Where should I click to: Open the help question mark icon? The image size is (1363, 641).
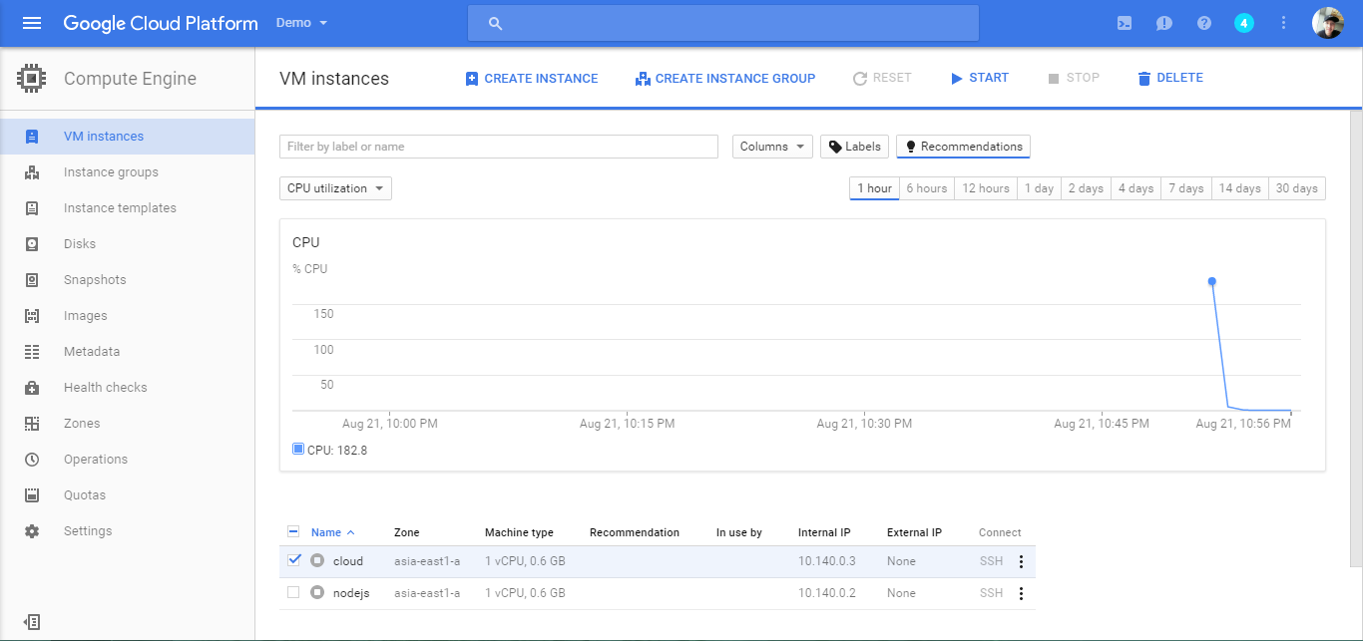click(1204, 23)
